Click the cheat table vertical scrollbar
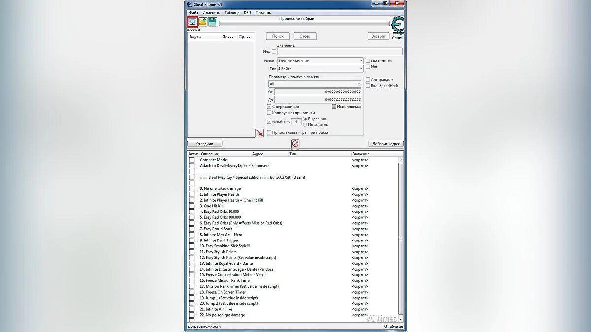591x332 pixels. pyautogui.click(x=401, y=239)
